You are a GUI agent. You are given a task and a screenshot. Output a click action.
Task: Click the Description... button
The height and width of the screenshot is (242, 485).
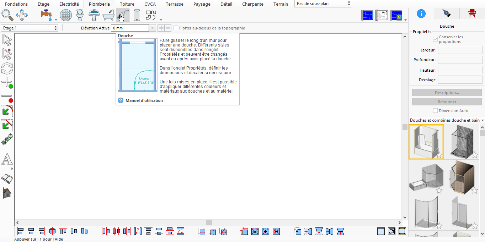click(447, 93)
